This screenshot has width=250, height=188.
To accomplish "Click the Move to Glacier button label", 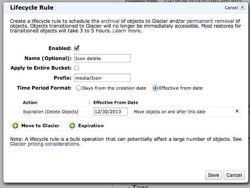I will 40,126.
